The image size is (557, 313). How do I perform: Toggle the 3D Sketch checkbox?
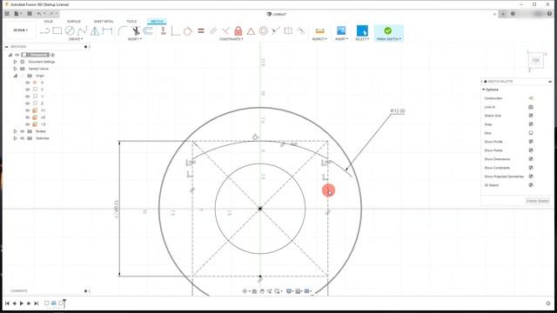click(x=531, y=185)
